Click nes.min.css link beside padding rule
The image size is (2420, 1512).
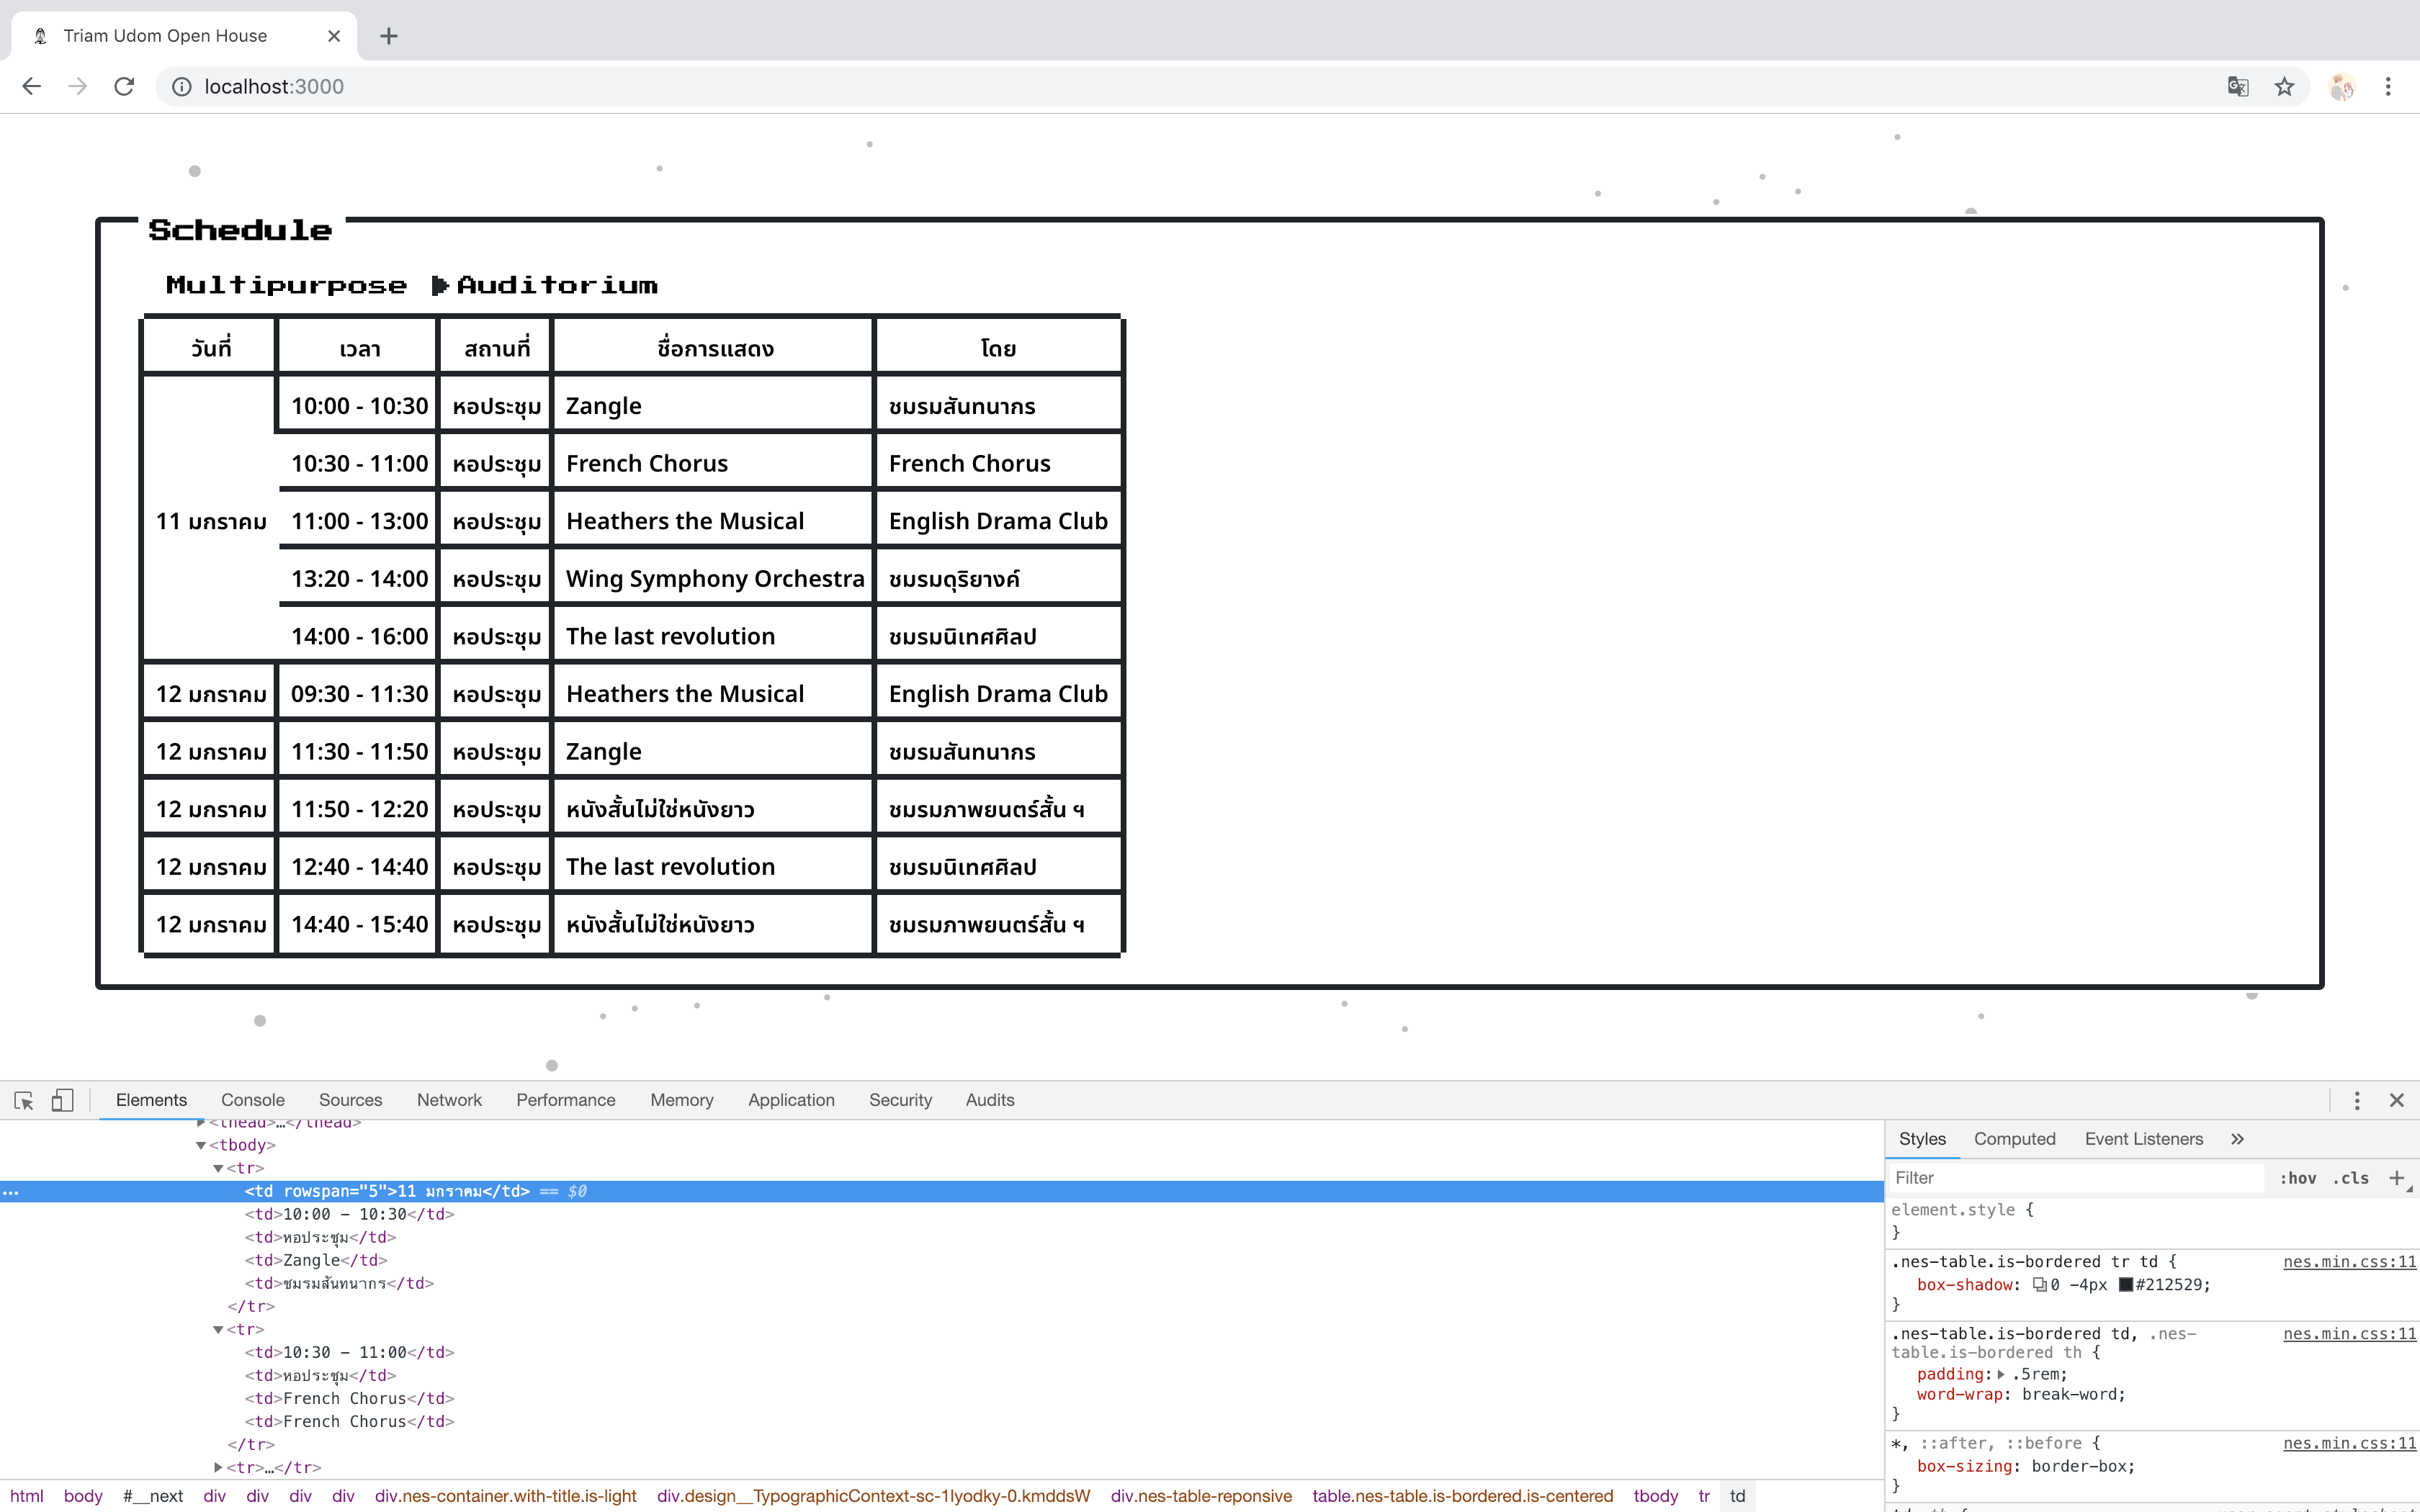(2349, 1334)
